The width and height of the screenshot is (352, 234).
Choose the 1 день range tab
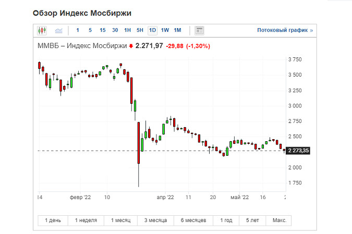pyautogui.click(x=53, y=220)
